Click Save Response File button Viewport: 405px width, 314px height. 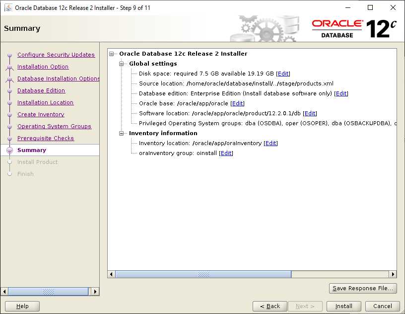[363, 288]
